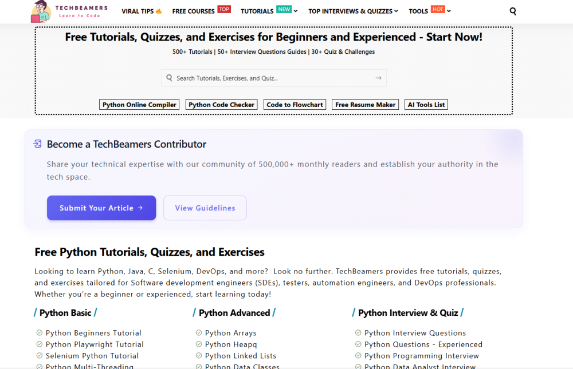573x369 pixels.
Task: Expand the Tools dropdown menu
Action: (430, 11)
